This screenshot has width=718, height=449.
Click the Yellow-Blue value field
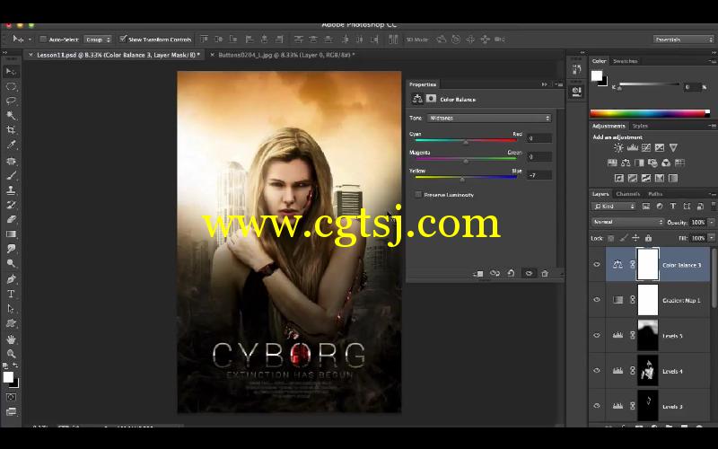point(539,175)
